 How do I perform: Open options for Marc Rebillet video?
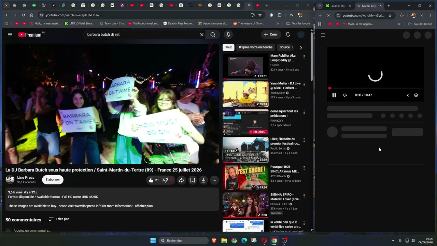[304, 57]
